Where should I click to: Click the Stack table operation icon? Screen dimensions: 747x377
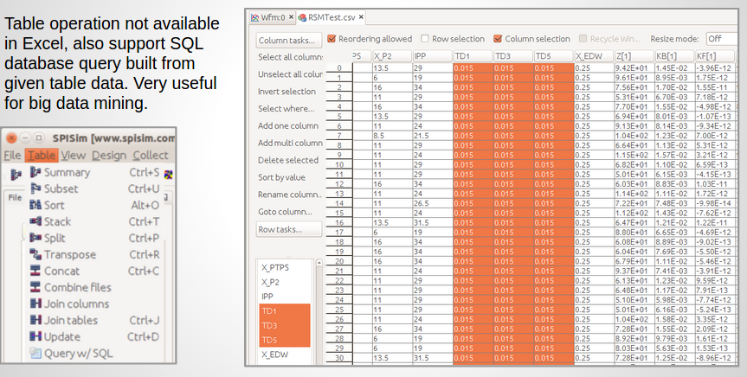(x=35, y=222)
